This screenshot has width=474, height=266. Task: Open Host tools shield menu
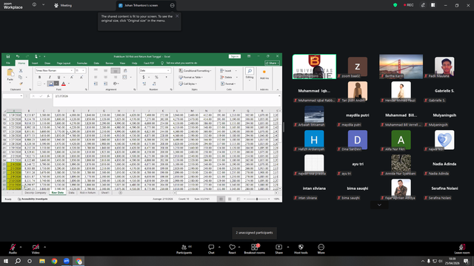pyautogui.click(x=301, y=249)
